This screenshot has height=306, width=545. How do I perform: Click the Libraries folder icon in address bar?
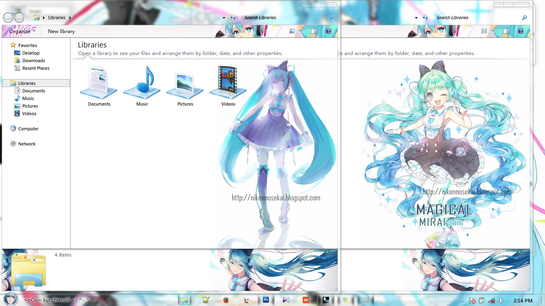[37, 18]
